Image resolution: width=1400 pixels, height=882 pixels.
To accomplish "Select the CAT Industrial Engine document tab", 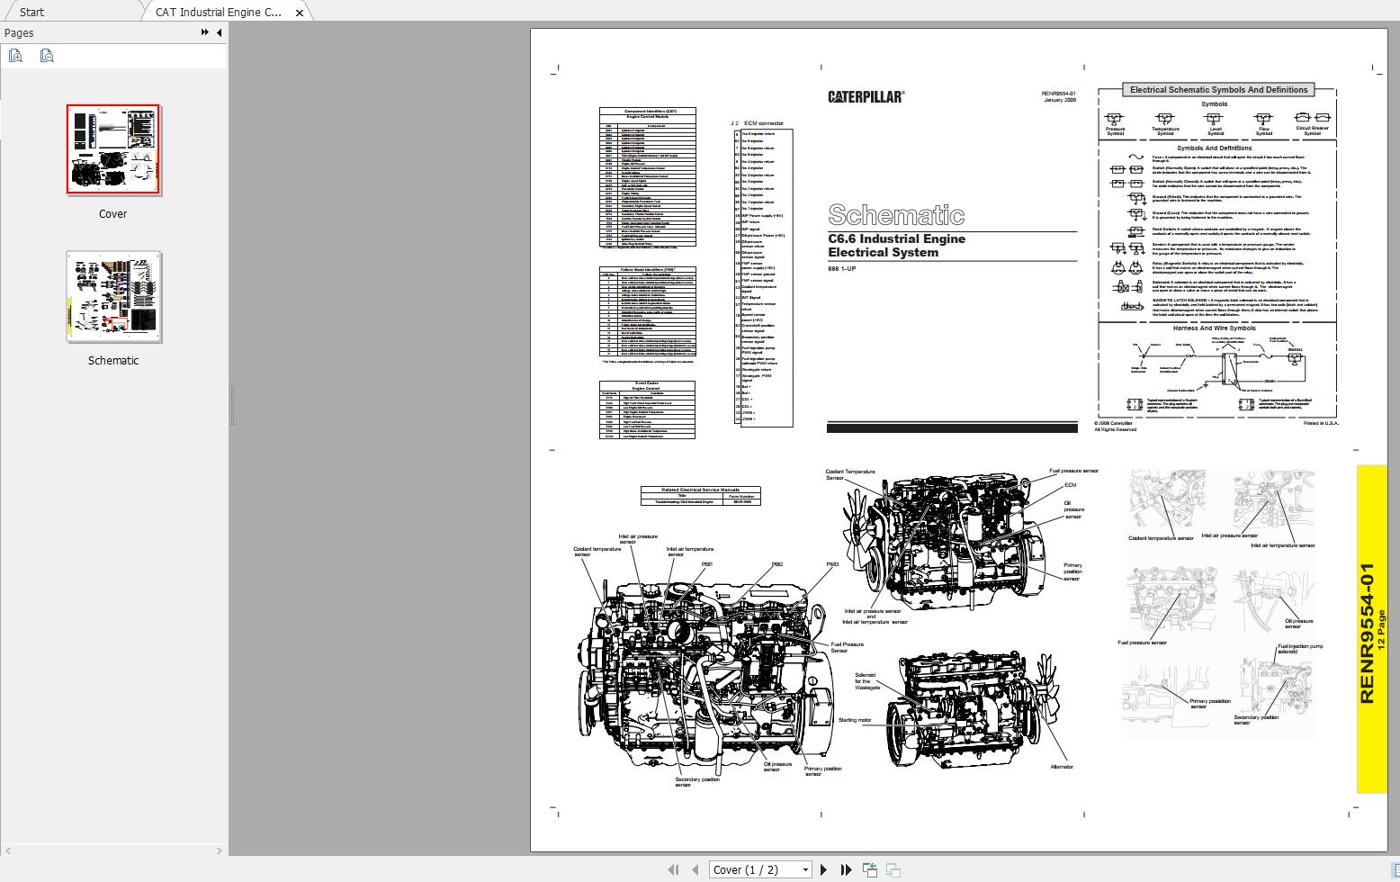I will tap(218, 12).
